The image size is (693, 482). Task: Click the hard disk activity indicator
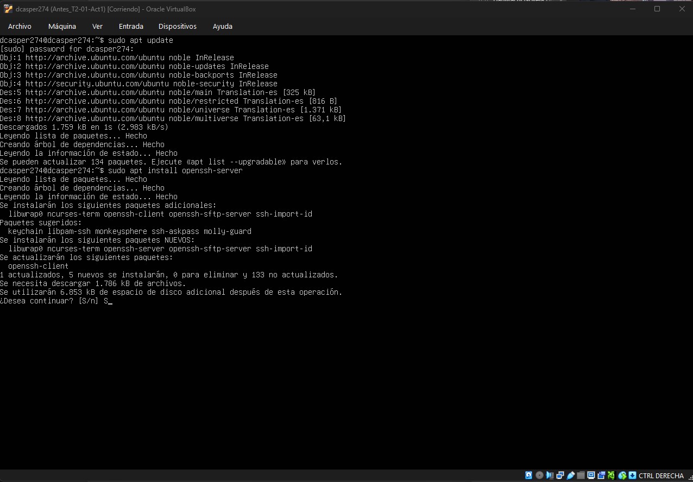tap(528, 475)
